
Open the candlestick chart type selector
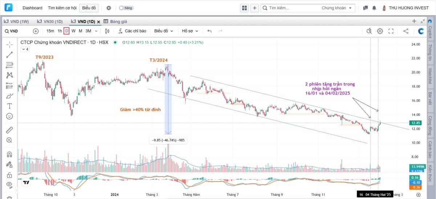[x=107, y=31]
